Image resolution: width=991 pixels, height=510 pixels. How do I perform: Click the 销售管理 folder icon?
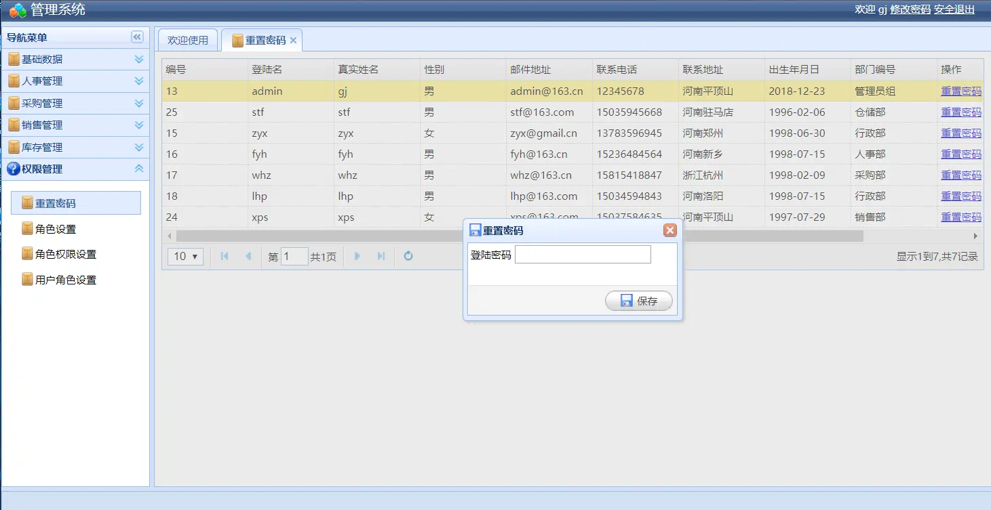14,125
